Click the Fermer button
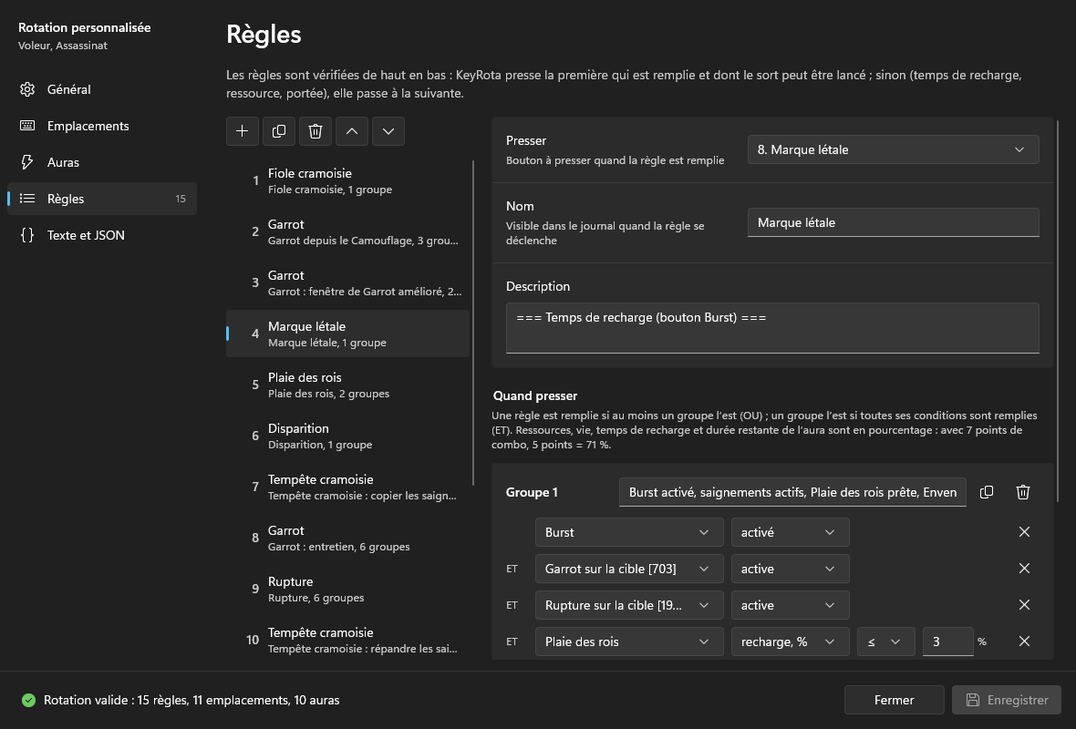This screenshot has height=729, width=1076. point(895,700)
